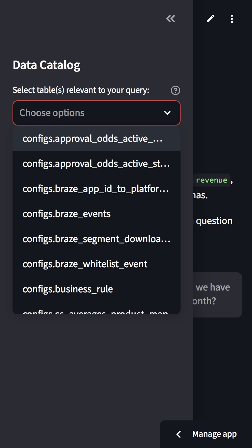Click the pencil edit icon
The width and height of the screenshot is (252, 448).
pyautogui.click(x=210, y=19)
